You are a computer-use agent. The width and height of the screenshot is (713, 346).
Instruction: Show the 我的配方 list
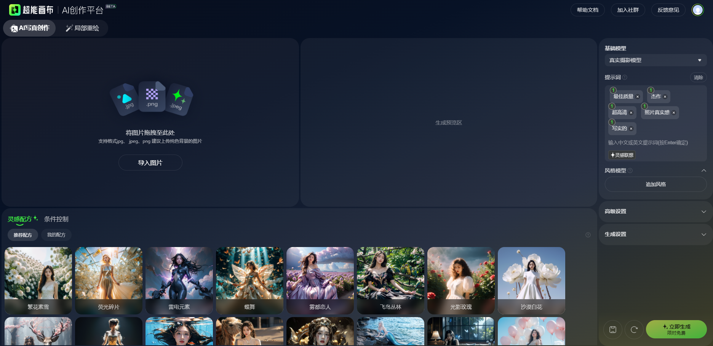coord(56,235)
